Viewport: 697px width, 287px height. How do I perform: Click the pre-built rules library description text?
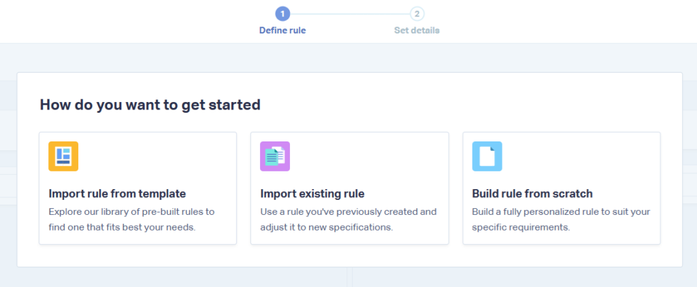coord(131,220)
